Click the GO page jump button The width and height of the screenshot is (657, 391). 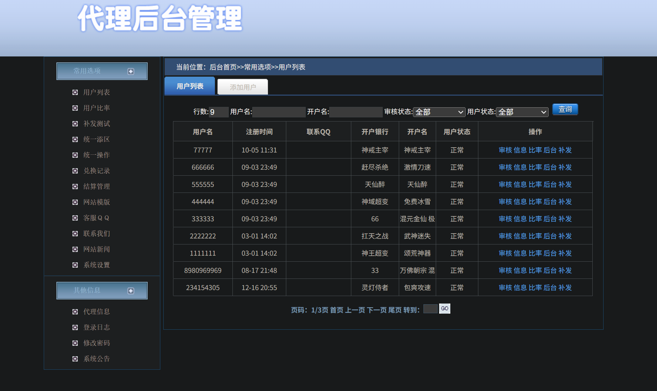(444, 309)
